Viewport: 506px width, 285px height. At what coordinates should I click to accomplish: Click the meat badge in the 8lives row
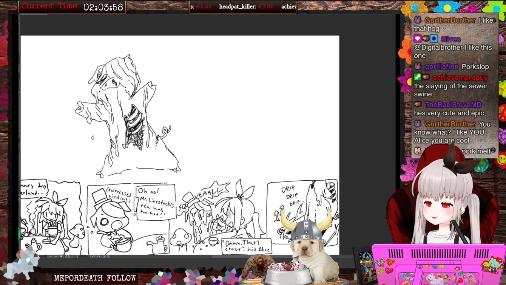426,39
